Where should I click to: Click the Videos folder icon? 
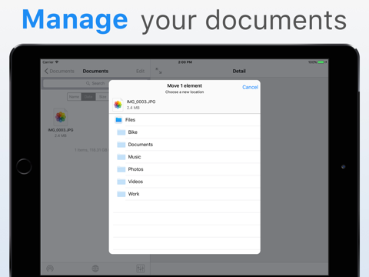tap(121, 182)
